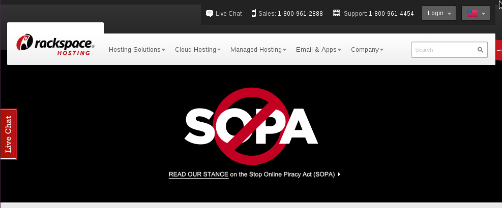Click the Rackspace Hosting logo
The width and height of the screenshot is (502, 208).
coord(55,45)
